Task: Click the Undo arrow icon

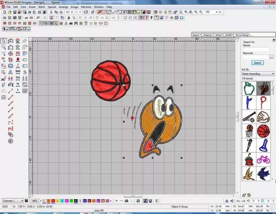Action: pyautogui.click(x=68, y=12)
